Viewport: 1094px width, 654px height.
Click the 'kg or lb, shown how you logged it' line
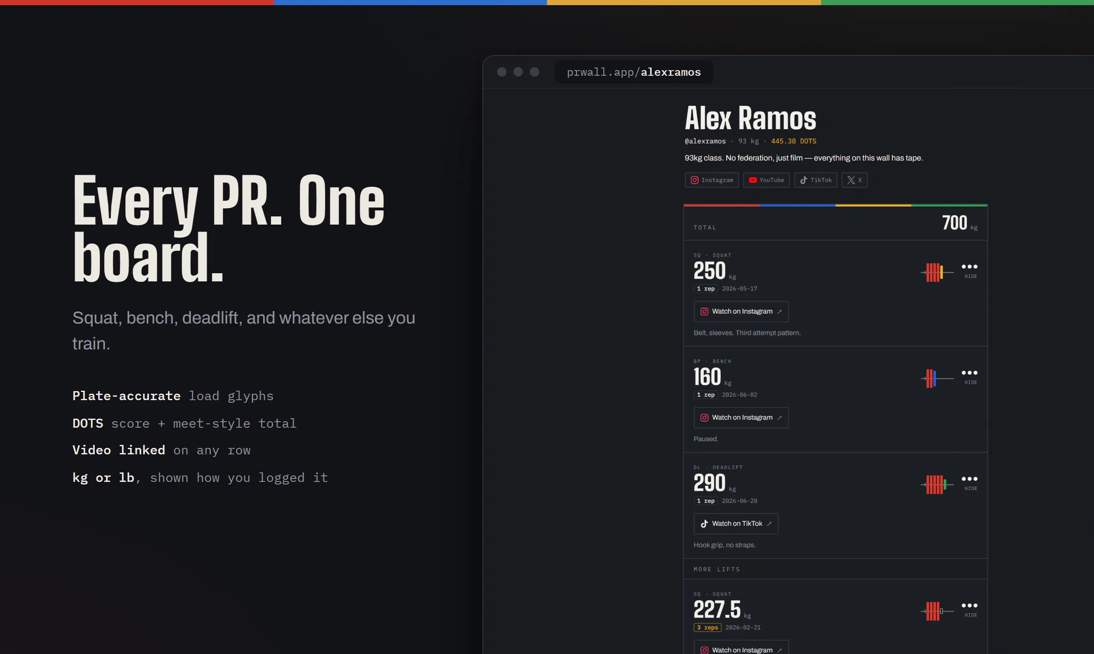pyautogui.click(x=200, y=478)
